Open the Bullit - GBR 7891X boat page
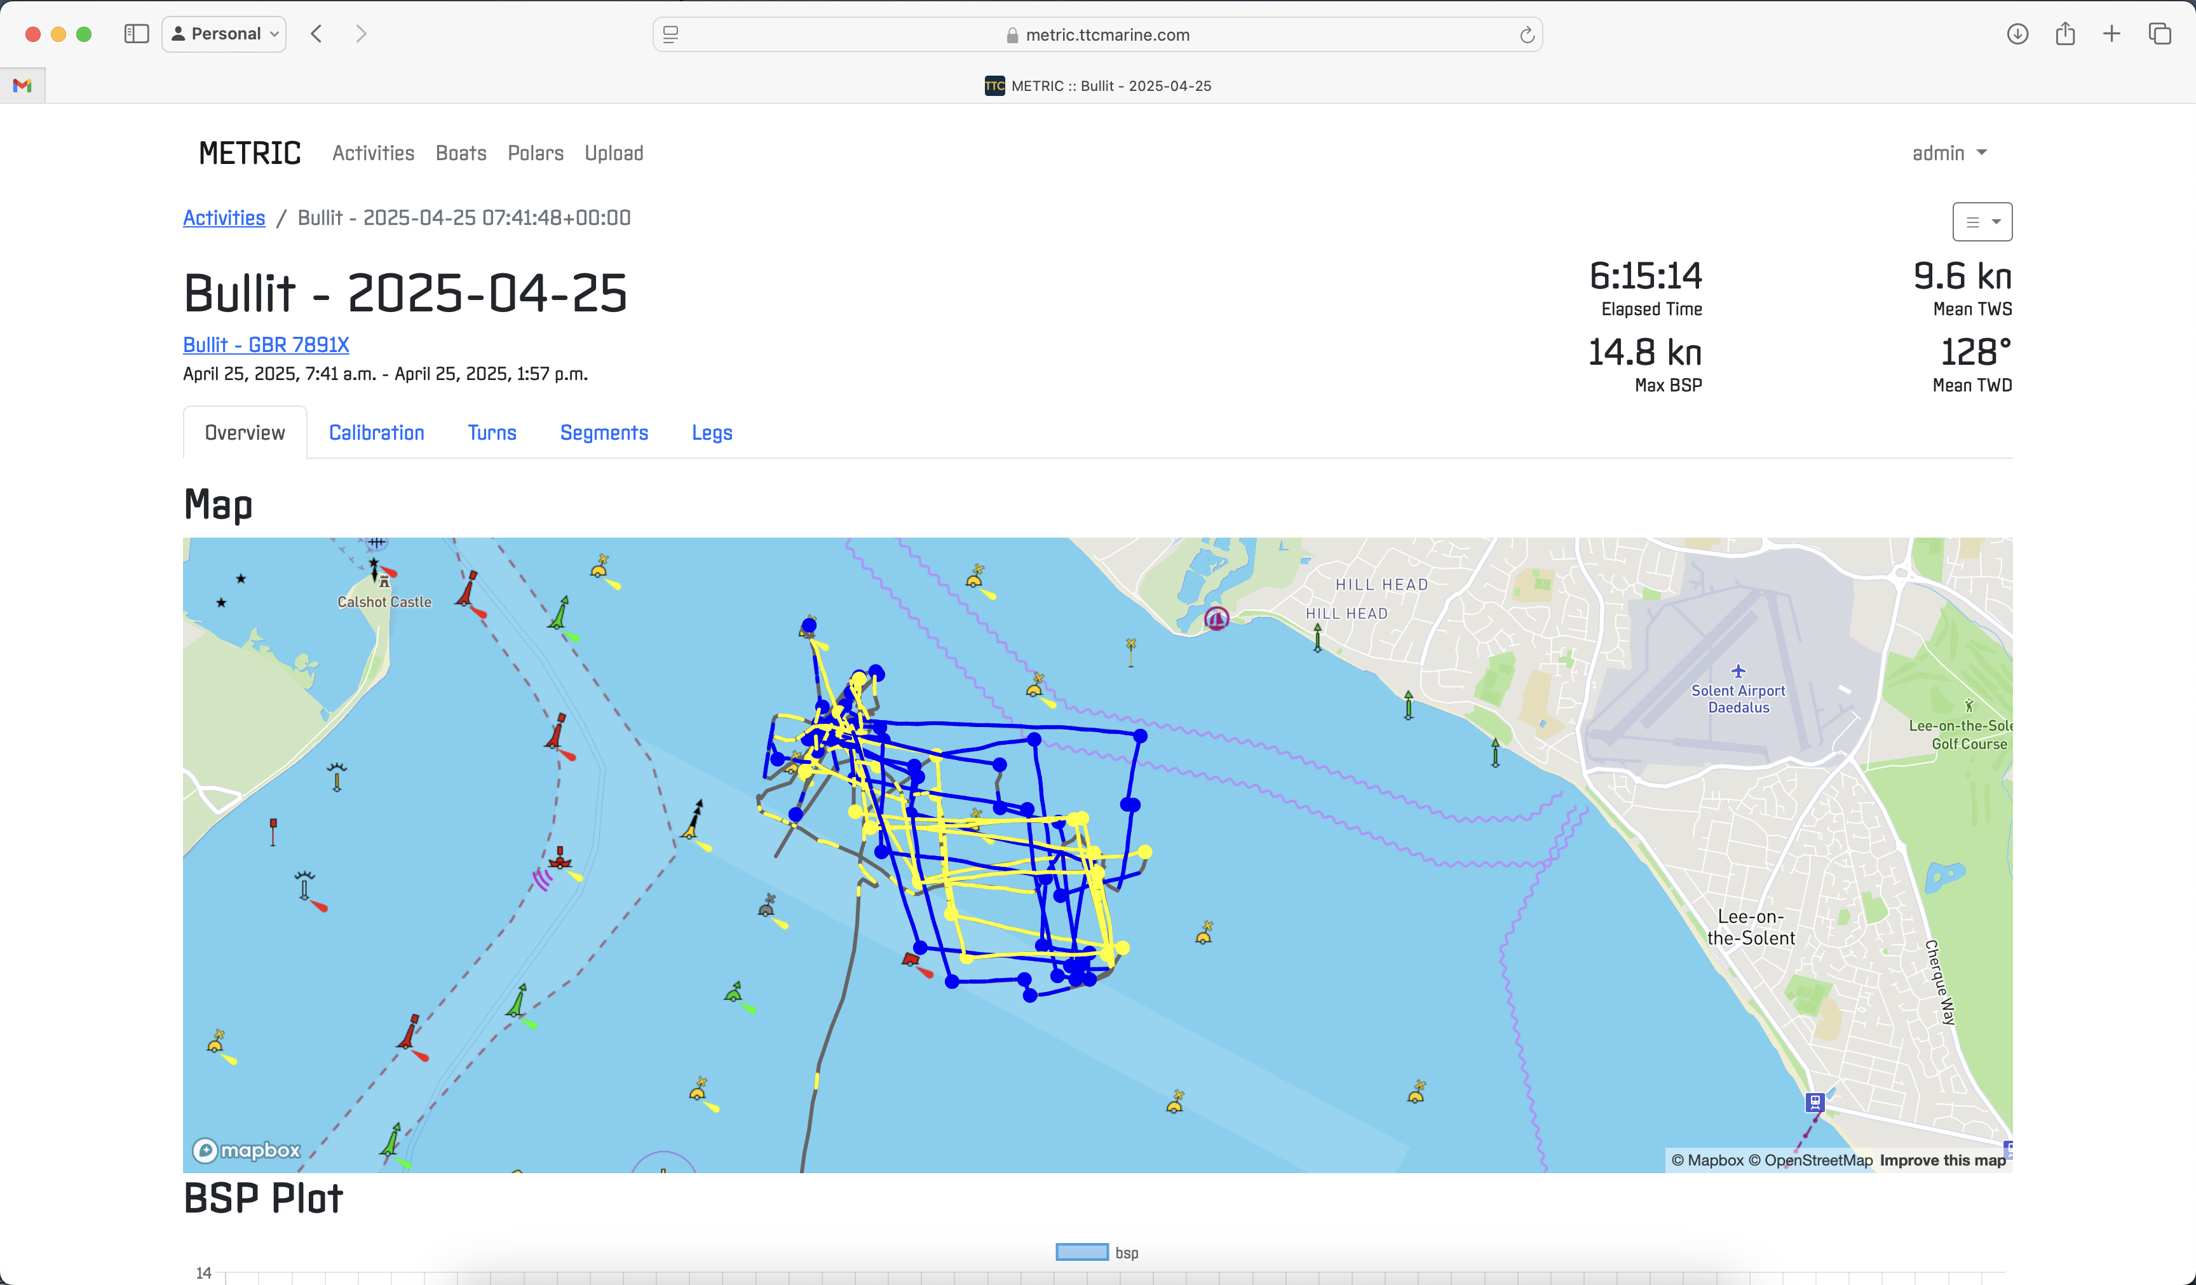 tap(265, 344)
